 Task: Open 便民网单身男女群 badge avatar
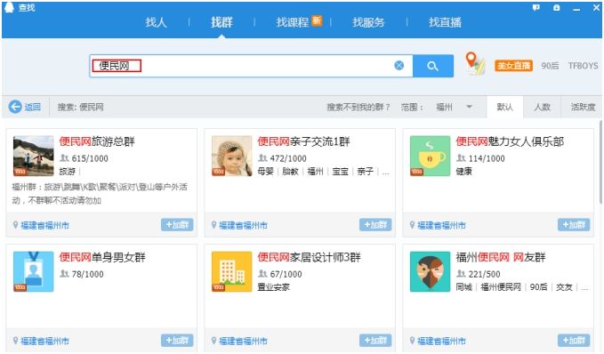[x=34, y=271]
